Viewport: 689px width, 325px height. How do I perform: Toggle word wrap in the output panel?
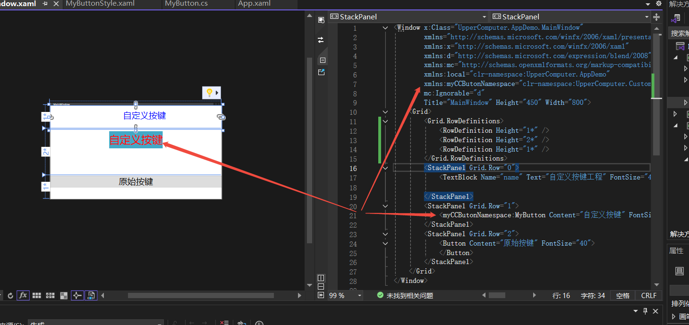tap(241, 323)
